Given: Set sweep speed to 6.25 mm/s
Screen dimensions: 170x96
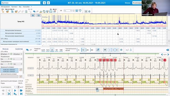Looking at the screenshot, I should coord(43,50).
